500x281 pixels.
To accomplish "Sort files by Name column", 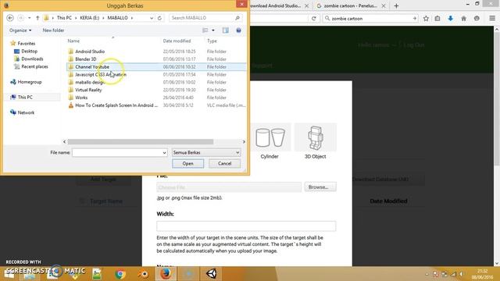I will [x=73, y=41].
